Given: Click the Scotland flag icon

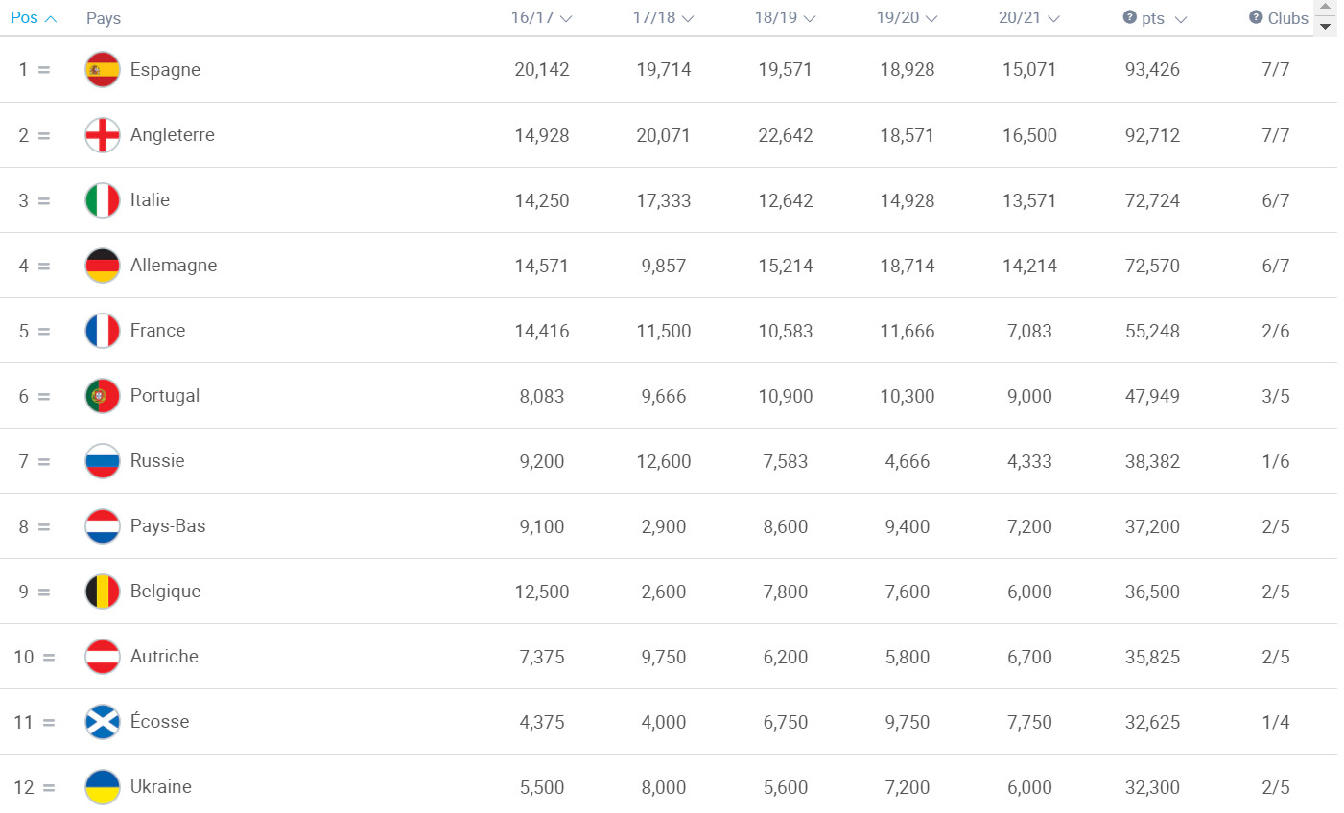Looking at the screenshot, I should coord(103,722).
